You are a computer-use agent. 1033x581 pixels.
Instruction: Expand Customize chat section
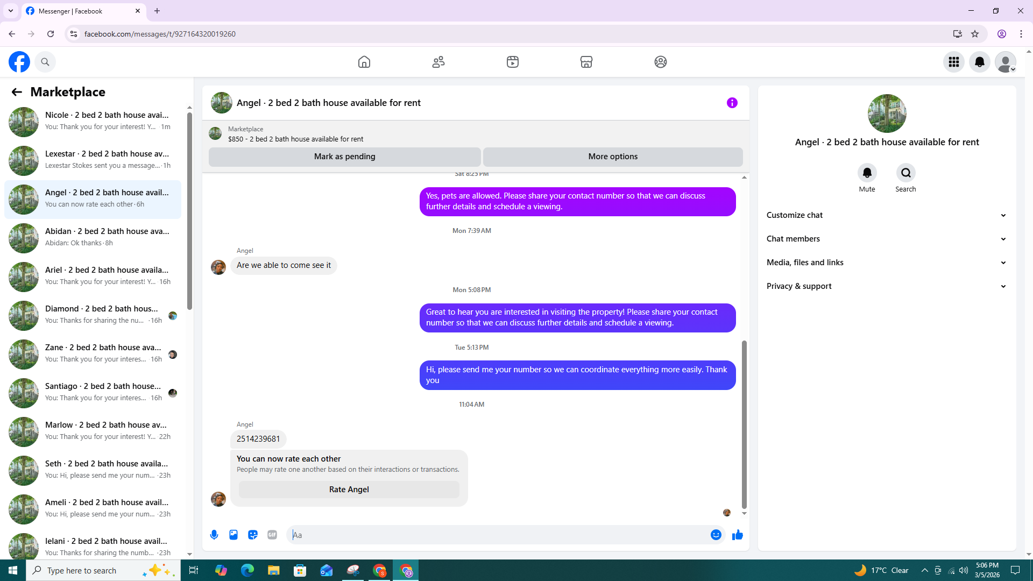click(886, 215)
